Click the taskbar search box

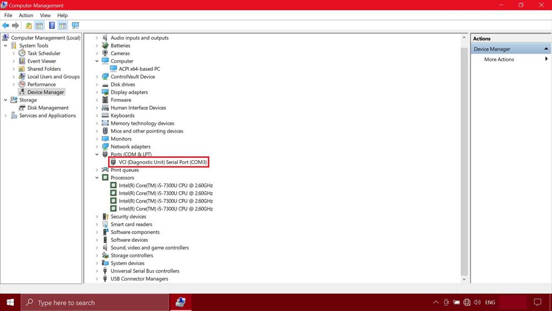pos(95,302)
